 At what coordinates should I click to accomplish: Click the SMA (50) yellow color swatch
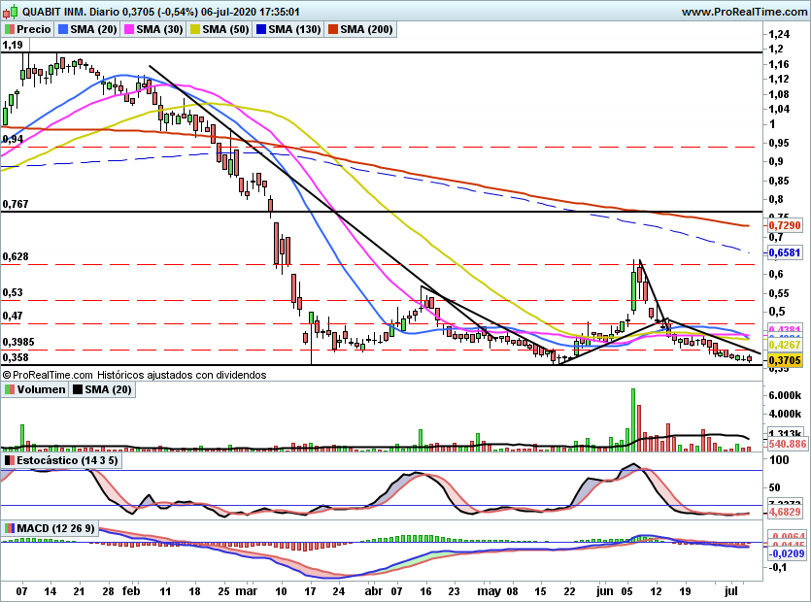click(x=195, y=29)
